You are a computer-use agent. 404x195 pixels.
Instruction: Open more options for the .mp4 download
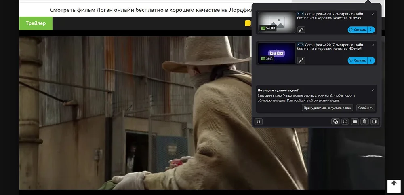click(371, 60)
